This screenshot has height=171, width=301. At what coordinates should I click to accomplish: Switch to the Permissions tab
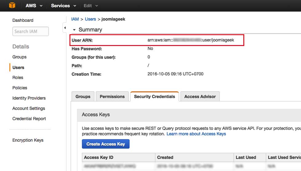(x=112, y=97)
